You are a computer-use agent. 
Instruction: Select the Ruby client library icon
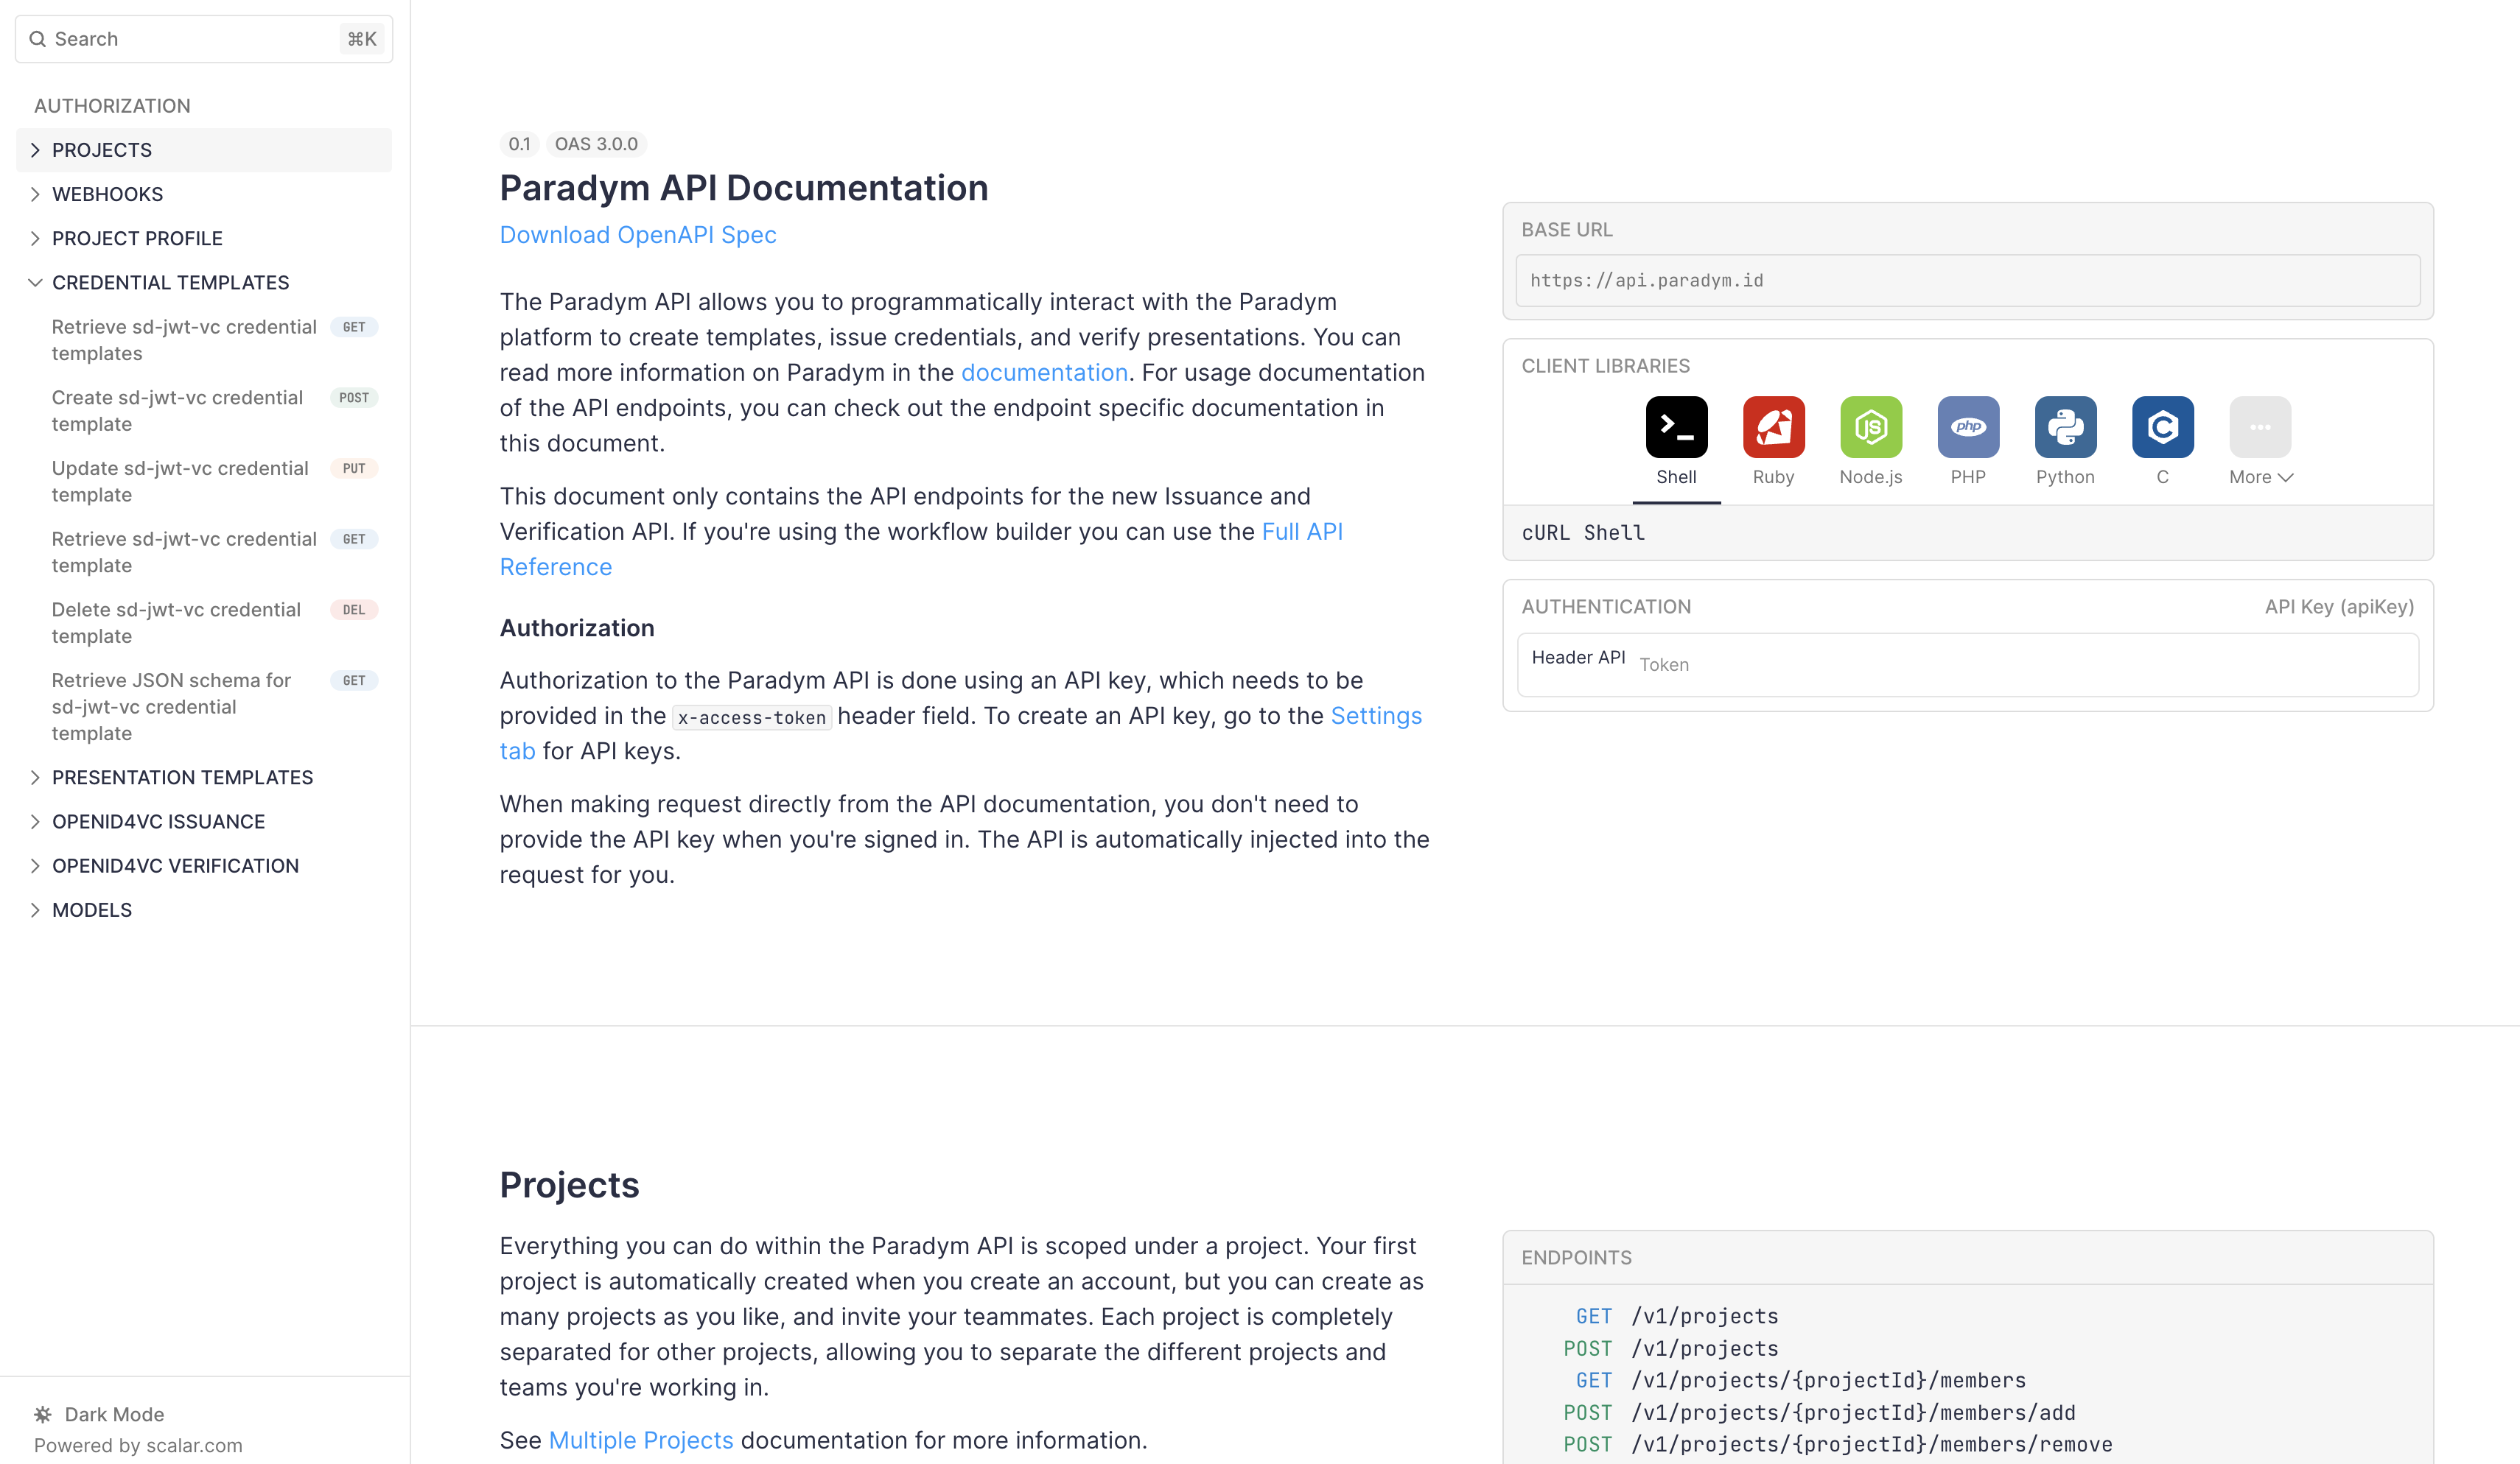(x=1773, y=426)
